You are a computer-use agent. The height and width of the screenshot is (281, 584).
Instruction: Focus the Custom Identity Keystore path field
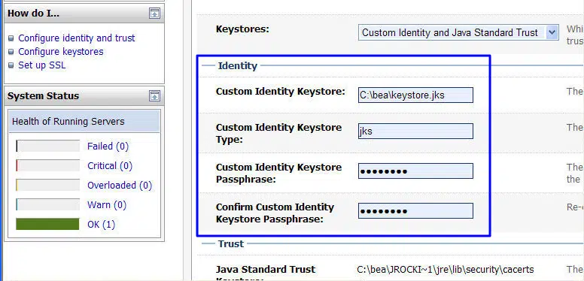click(415, 95)
